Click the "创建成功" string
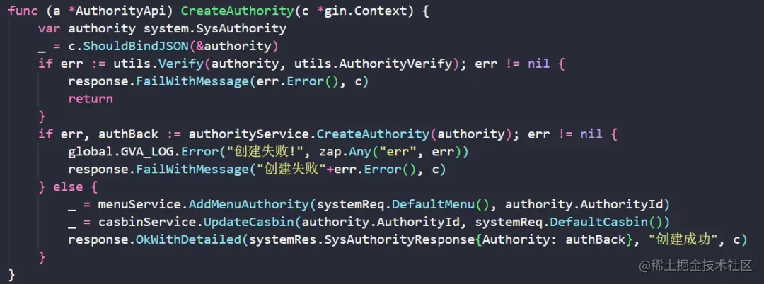The height and width of the screenshot is (284, 764). pos(676,240)
